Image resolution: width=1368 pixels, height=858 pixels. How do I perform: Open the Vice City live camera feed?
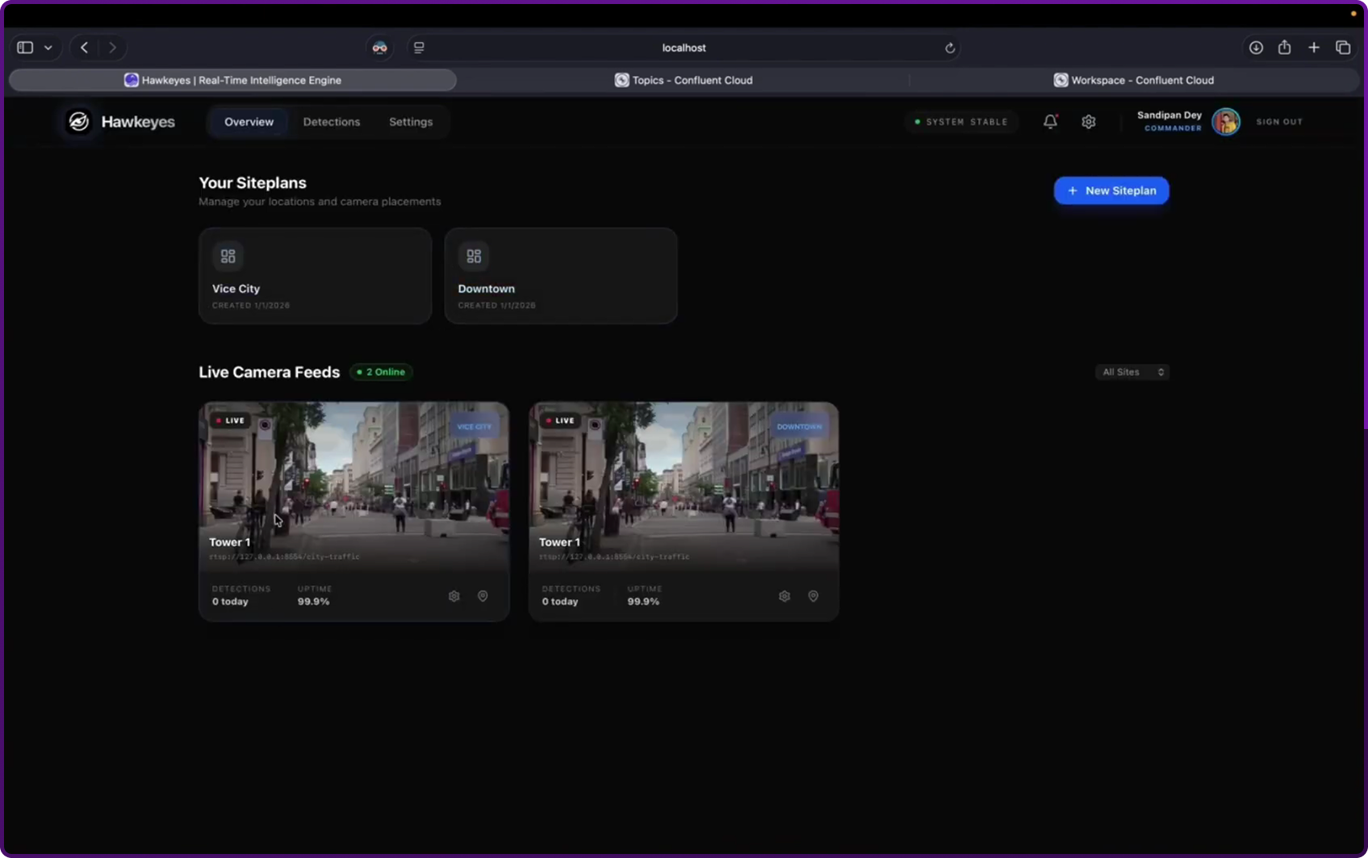[x=354, y=487]
